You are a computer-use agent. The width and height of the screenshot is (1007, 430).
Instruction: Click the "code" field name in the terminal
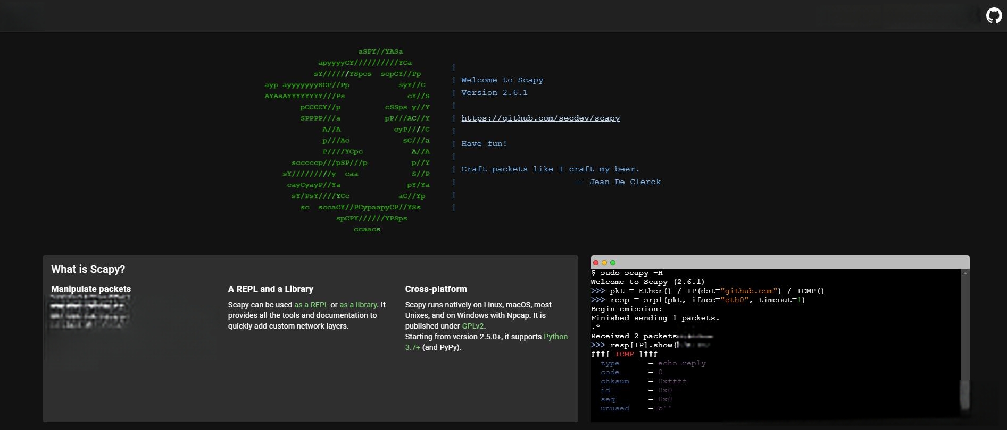[610, 372]
